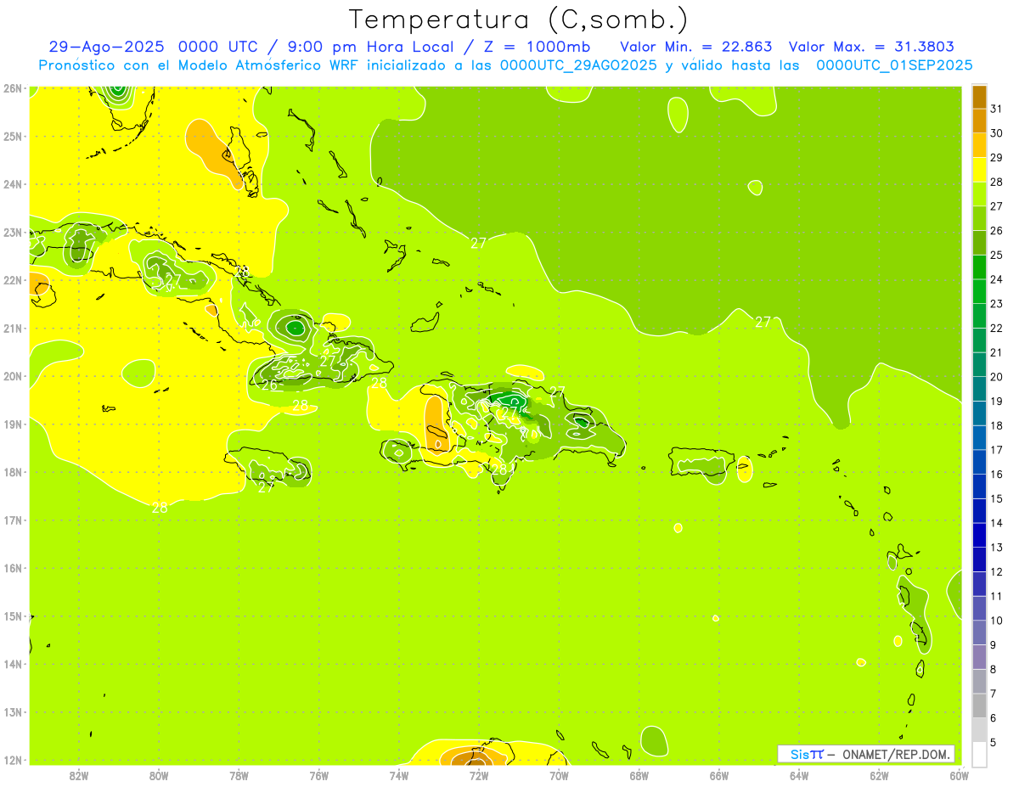The image size is (1019, 787).
Task: Click the "15N" latitude axis label
Action: [12, 616]
